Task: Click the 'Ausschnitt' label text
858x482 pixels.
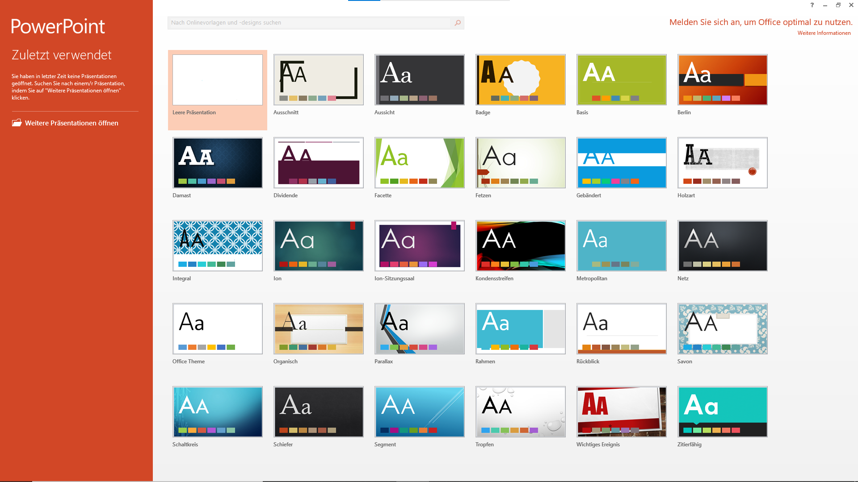Action: [x=286, y=112]
